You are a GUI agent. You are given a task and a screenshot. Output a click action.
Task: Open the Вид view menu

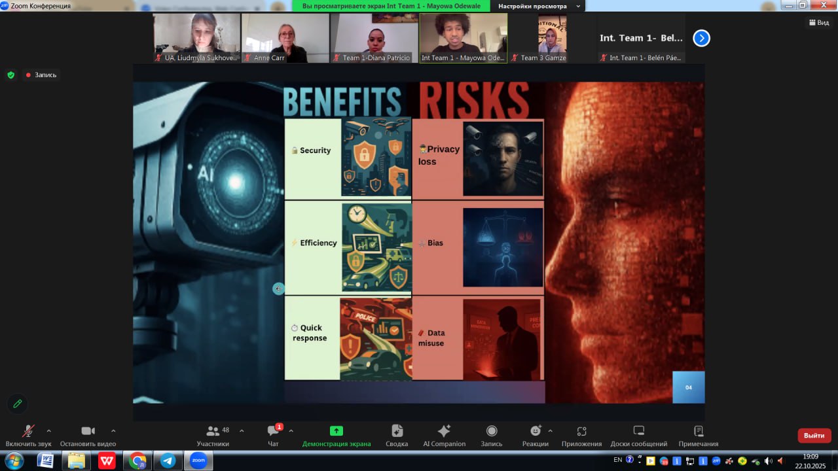819,22
